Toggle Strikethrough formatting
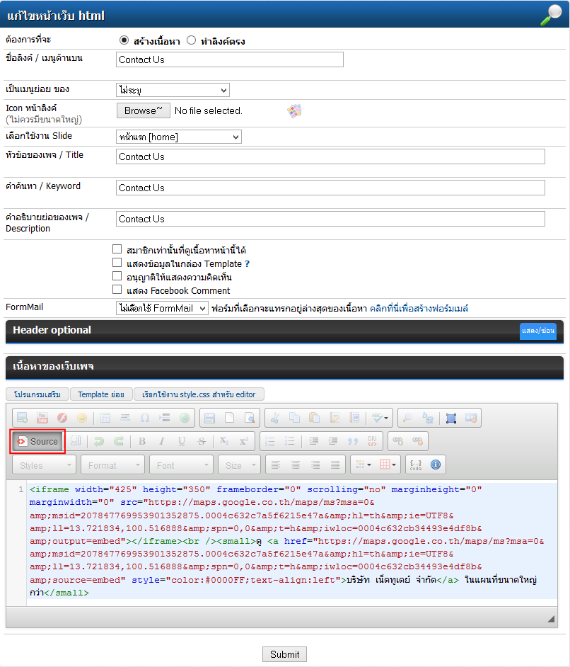 click(202, 441)
